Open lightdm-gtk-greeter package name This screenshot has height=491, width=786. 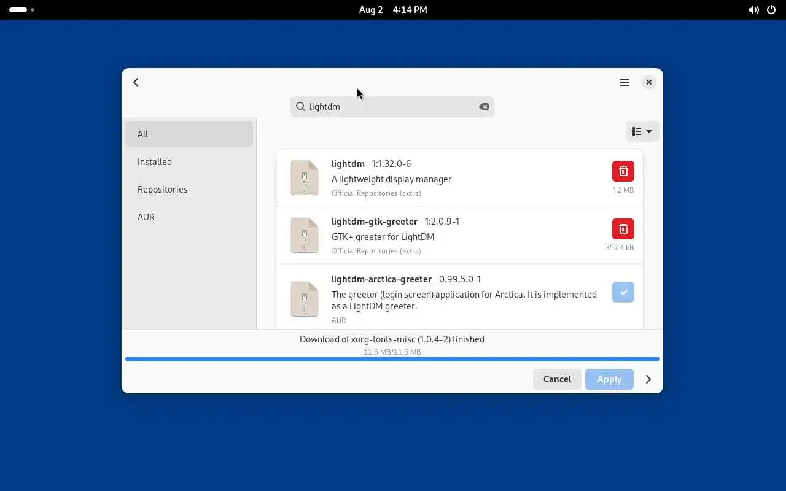tap(375, 222)
